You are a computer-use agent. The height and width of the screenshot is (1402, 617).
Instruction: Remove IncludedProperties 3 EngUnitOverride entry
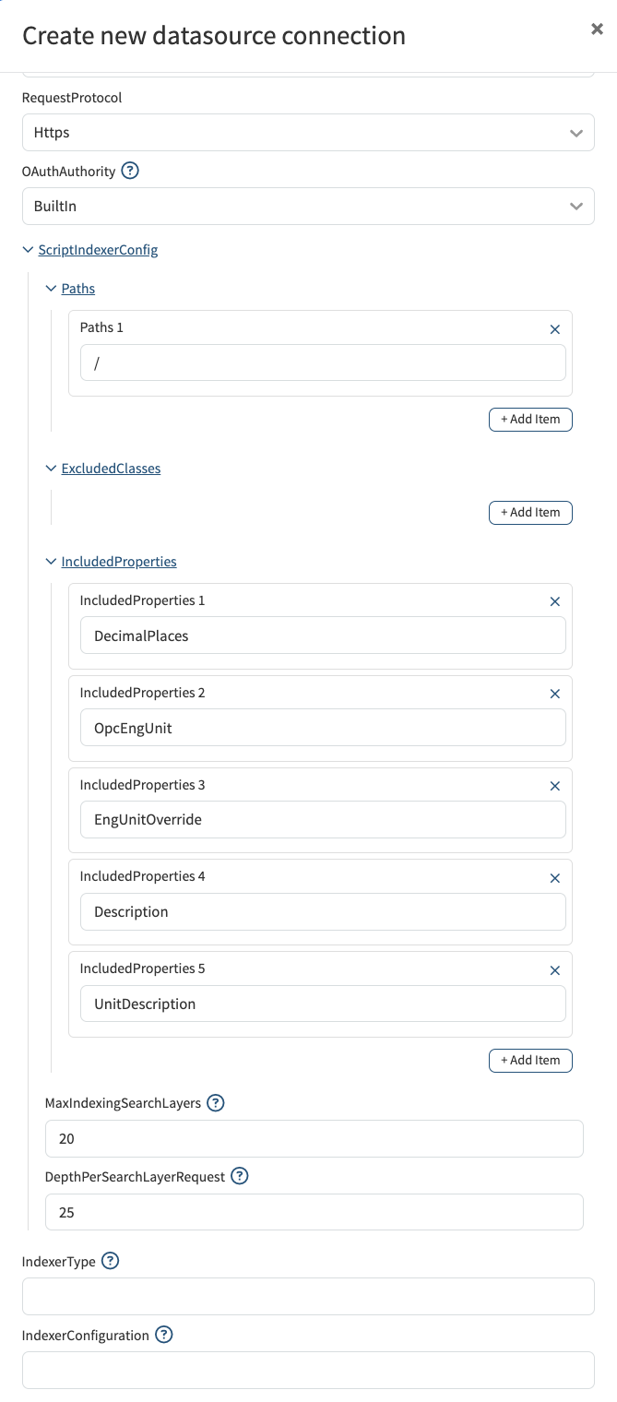click(555, 786)
